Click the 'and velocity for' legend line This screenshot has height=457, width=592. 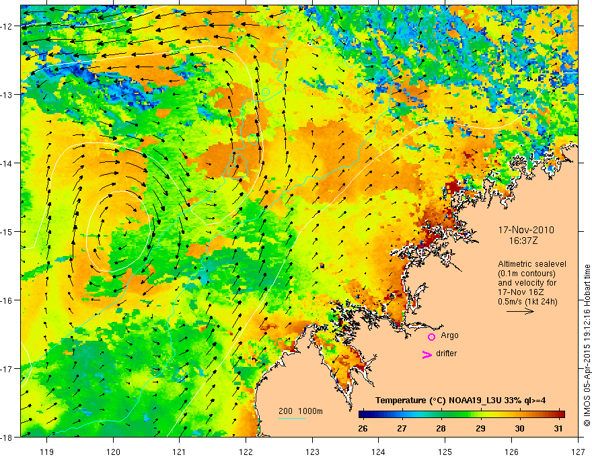point(527,283)
